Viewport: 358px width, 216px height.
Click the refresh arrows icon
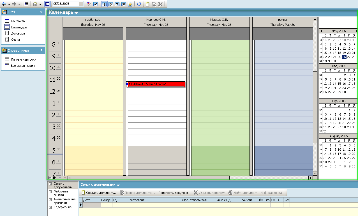pos(139,4)
